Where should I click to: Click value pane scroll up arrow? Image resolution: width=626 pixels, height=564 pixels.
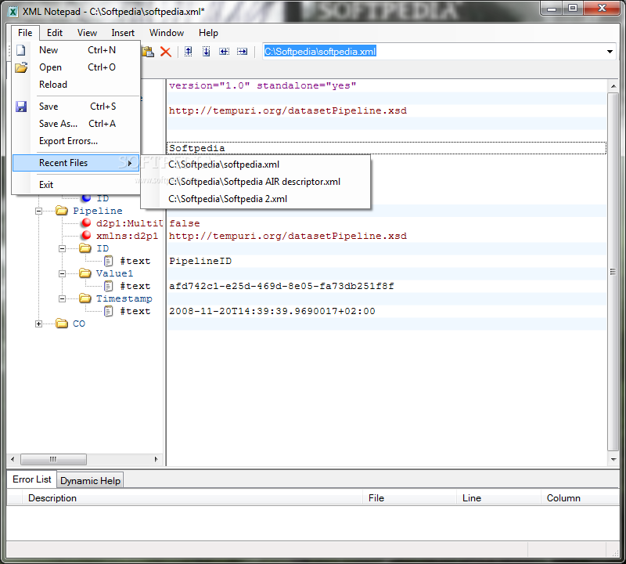(x=613, y=85)
